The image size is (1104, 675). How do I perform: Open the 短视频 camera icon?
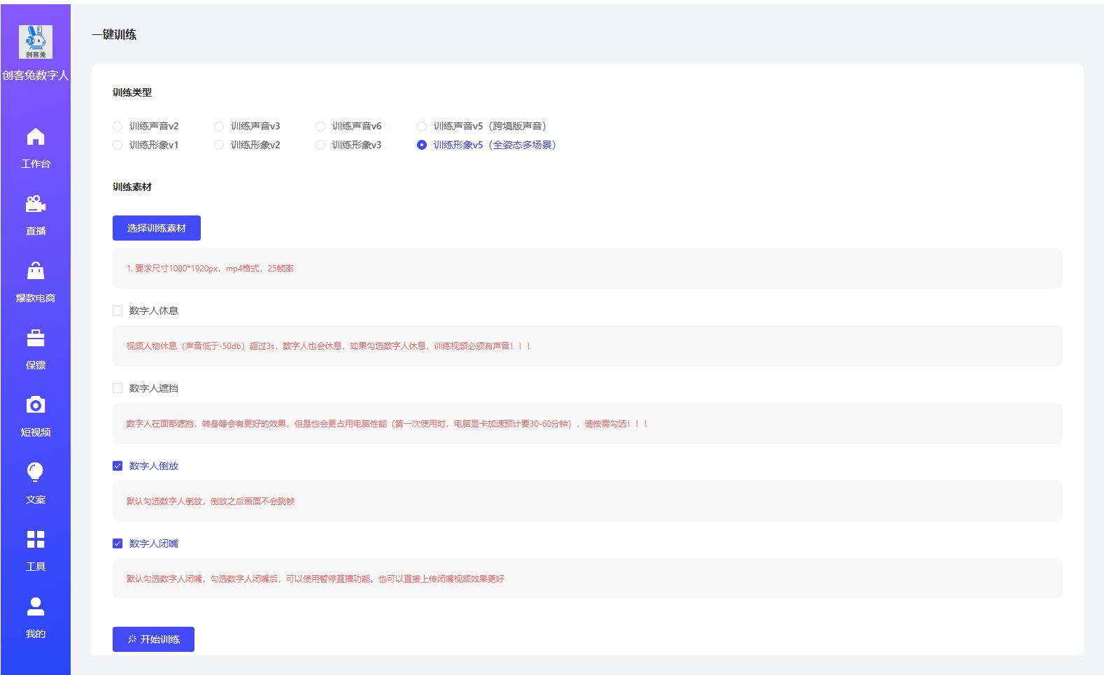click(x=35, y=406)
